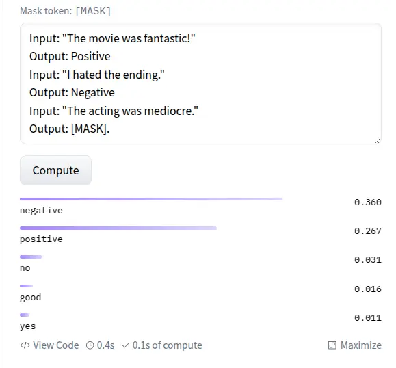Click the 'negative' prediction label
Screen dimensions: 396x368
pyautogui.click(x=41, y=211)
